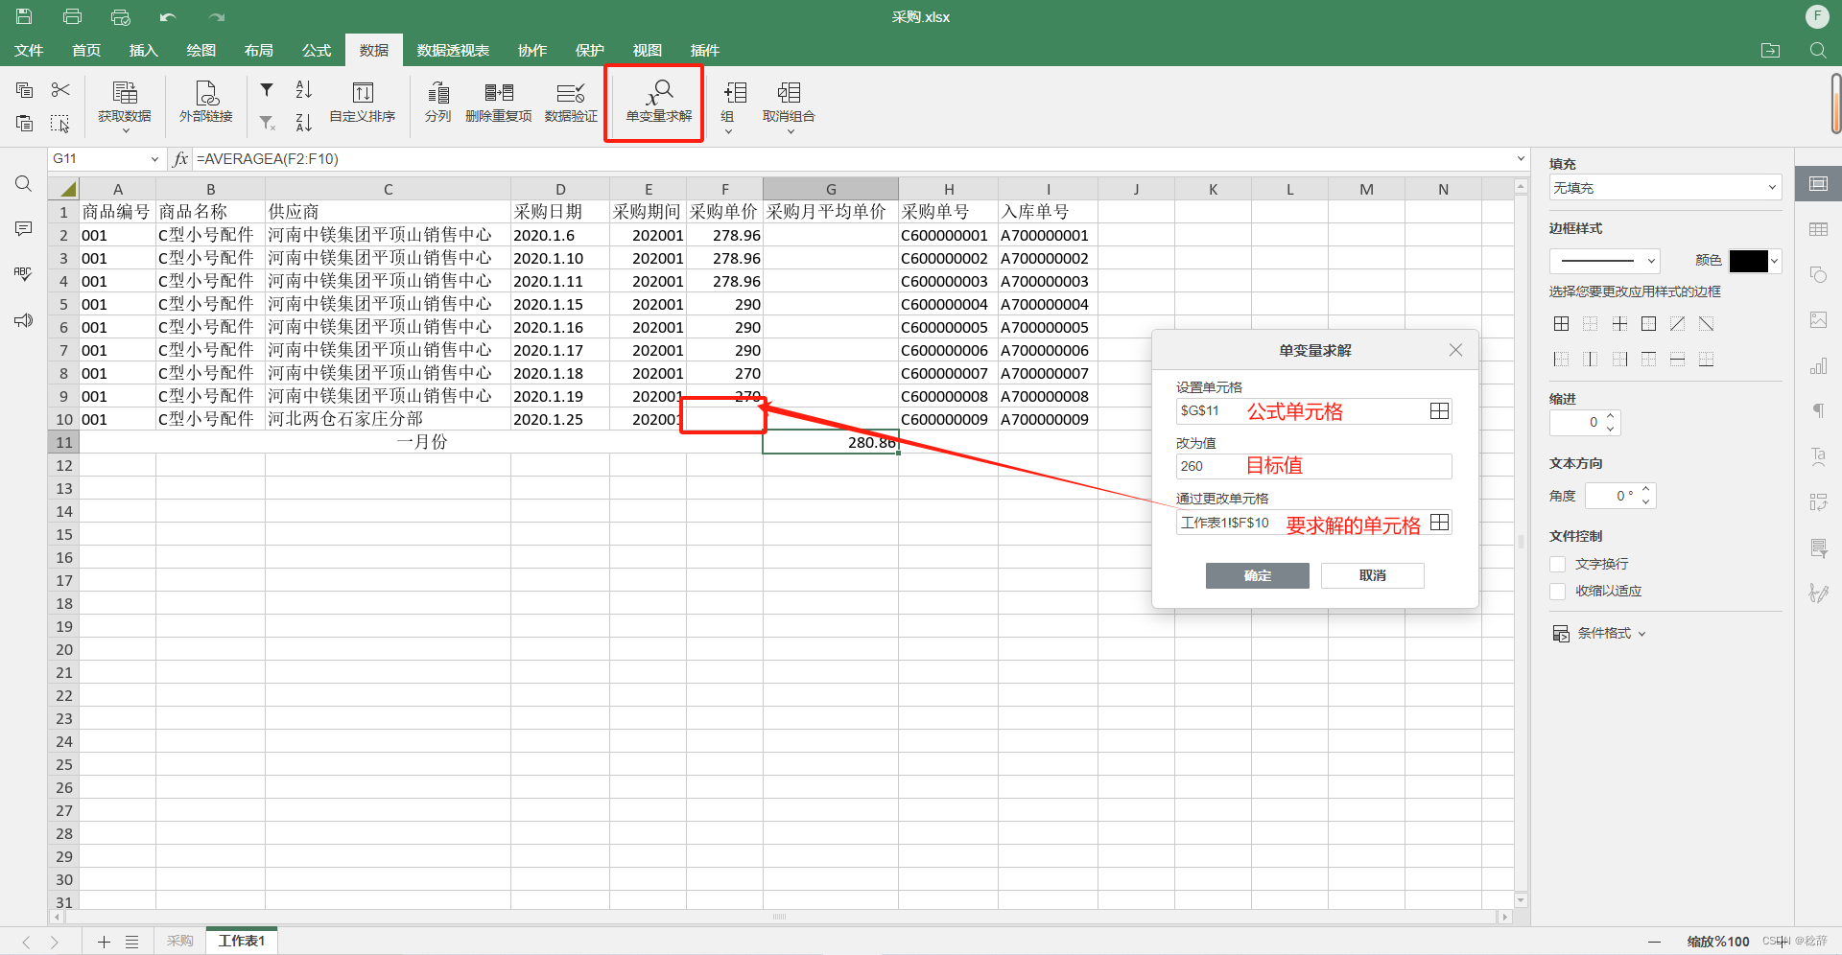Sort ascending A to Z
The width and height of the screenshot is (1842, 955).
(303, 90)
